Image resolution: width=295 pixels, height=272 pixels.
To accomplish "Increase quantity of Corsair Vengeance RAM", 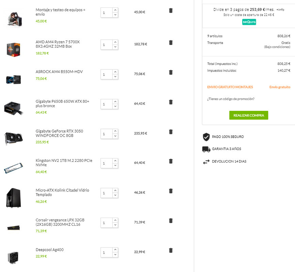I will tap(115, 220).
